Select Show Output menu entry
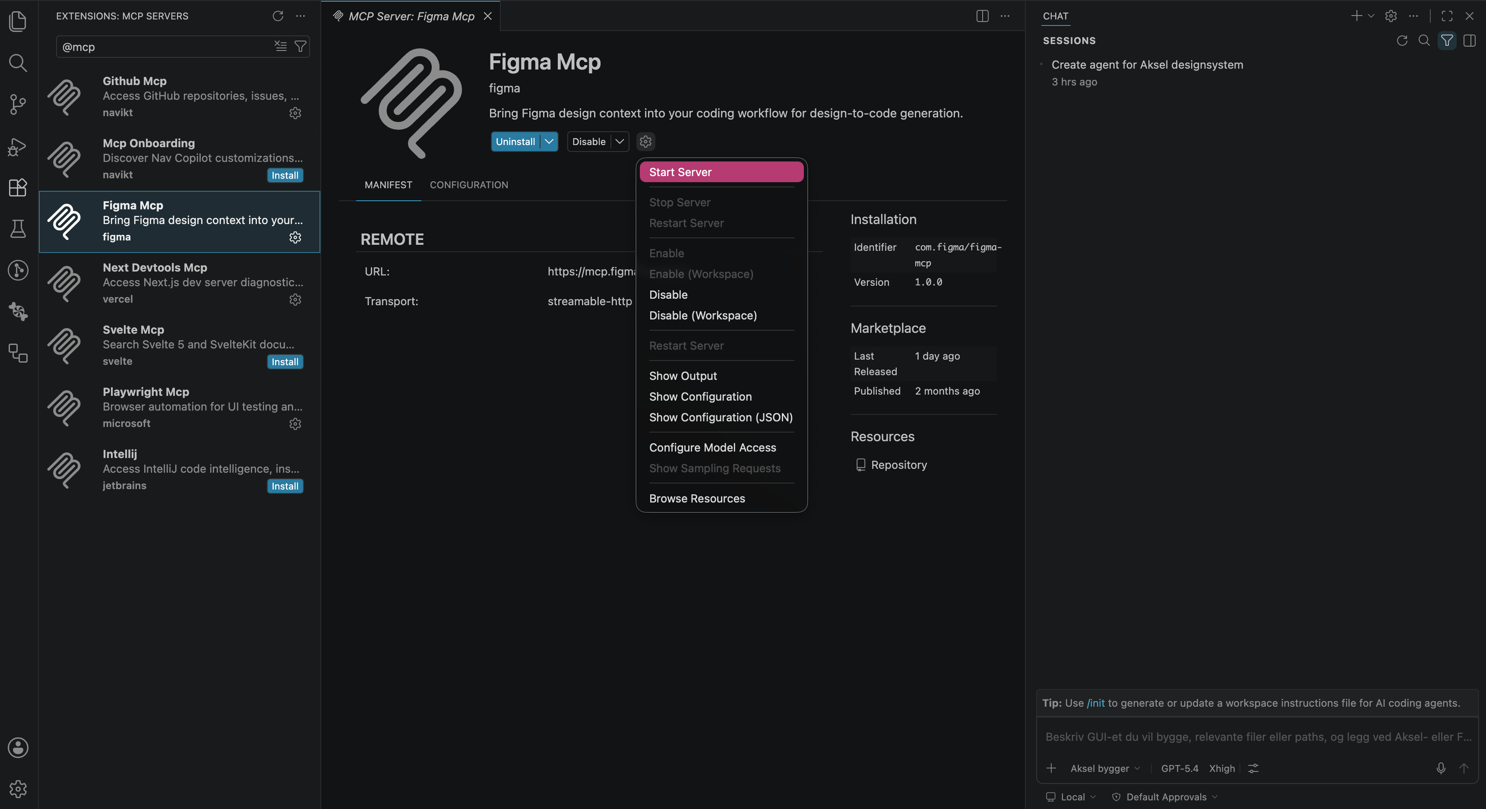1486x809 pixels. pyautogui.click(x=721, y=376)
